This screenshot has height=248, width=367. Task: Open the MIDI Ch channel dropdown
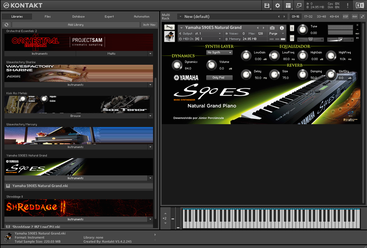point(200,39)
